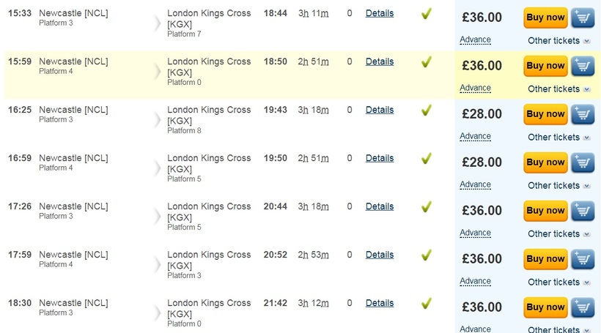Add the 18:30 train to basket
601x333 pixels.
[583, 307]
